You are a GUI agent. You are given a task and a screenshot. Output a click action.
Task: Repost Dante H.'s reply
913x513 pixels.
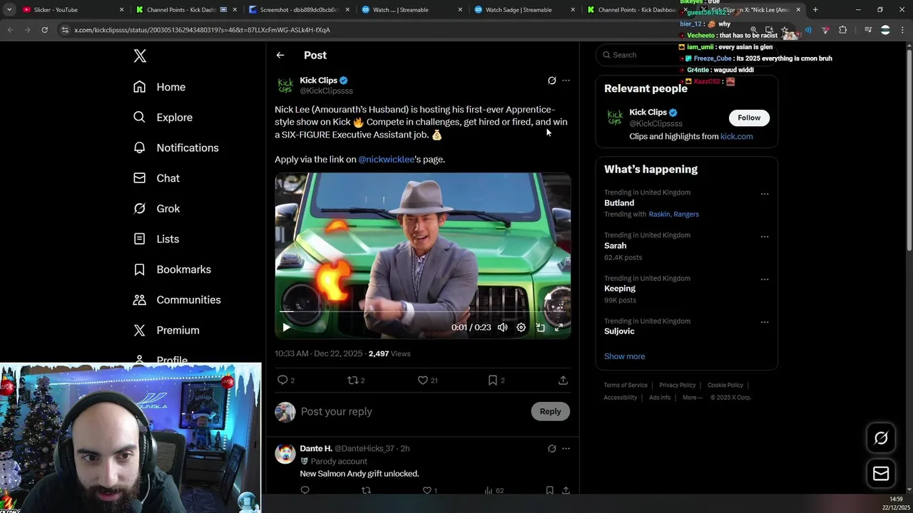click(x=366, y=490)
